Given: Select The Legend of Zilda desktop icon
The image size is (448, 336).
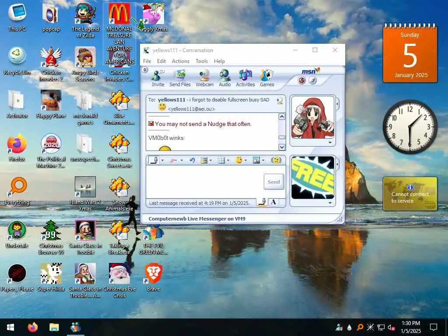Looking at the screenshot, I should 85,21.
